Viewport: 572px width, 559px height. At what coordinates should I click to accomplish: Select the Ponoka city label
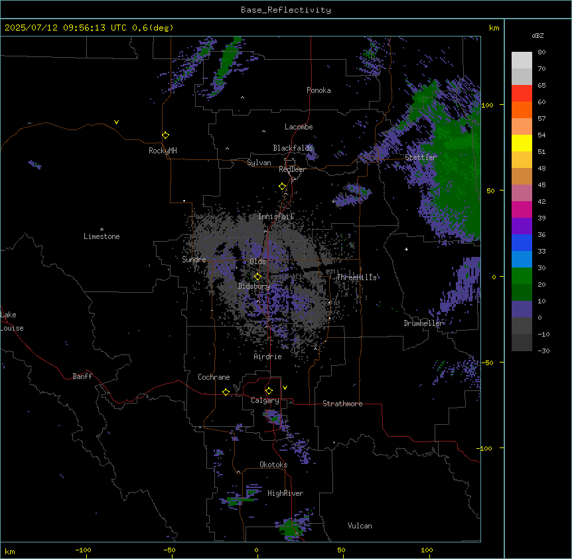(x=319, y=90)
